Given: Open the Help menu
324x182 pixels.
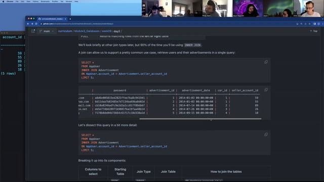Looking at the screenshot, I should point(76,1).
